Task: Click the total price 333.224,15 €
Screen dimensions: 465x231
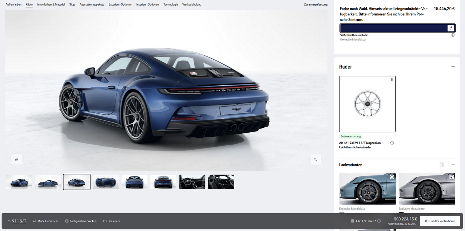Action: pos(405,219)
